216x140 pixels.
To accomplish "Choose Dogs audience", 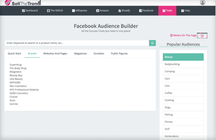I will point(183,107).
